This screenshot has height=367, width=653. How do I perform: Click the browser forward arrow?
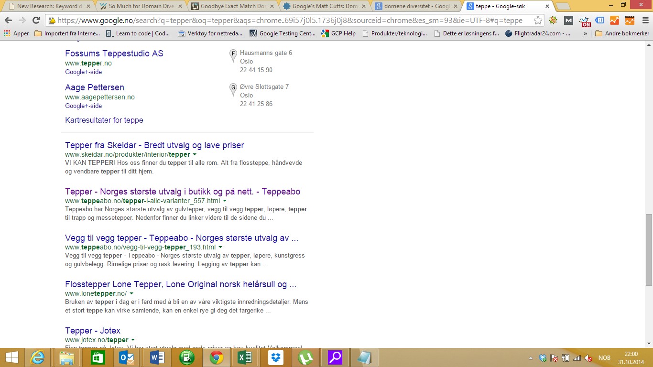pyautogui.click(x=22, y=21)
